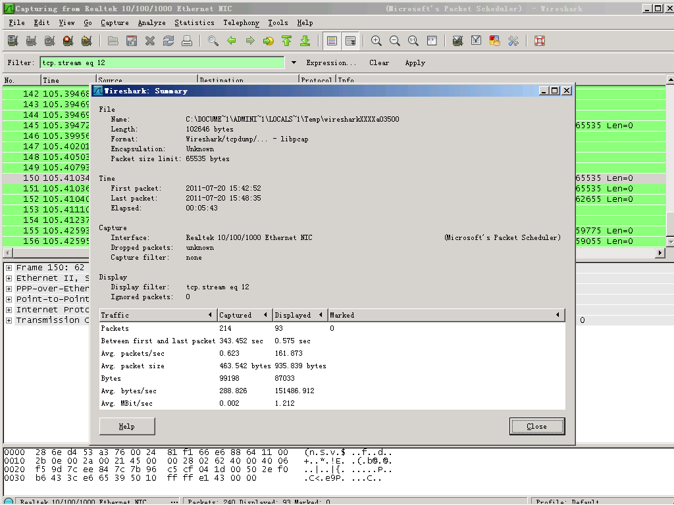Close the capture file using X icon
This screenshot has width=674, height=505.
click(x=150, y=41)
